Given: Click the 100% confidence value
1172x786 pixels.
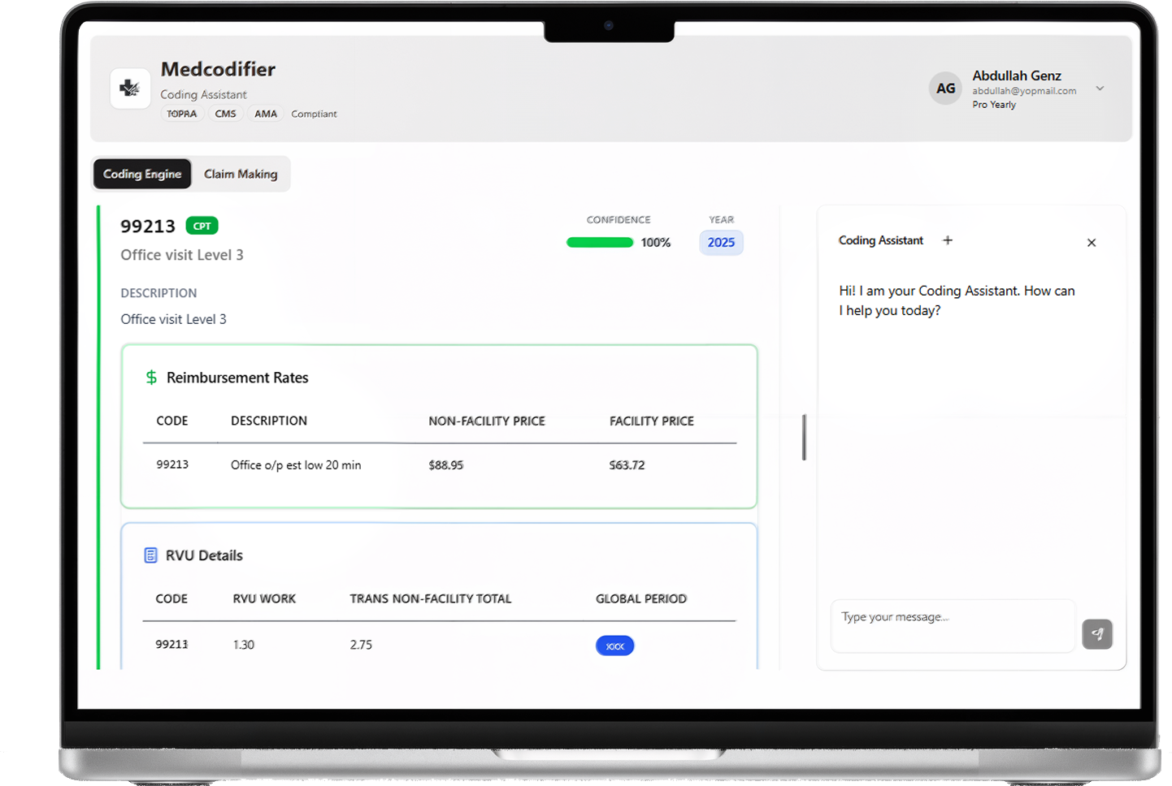Looking at the screenshot, I should [656, 243].
